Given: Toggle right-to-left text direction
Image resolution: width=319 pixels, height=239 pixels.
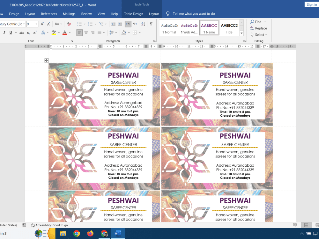Looking at the screenshot, I should coord(135,24).
